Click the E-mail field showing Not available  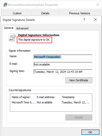pos(63,64)
